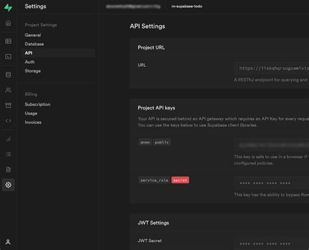Open Usage under Billing
The image size is (309, 250).
(x=31, y=113)
